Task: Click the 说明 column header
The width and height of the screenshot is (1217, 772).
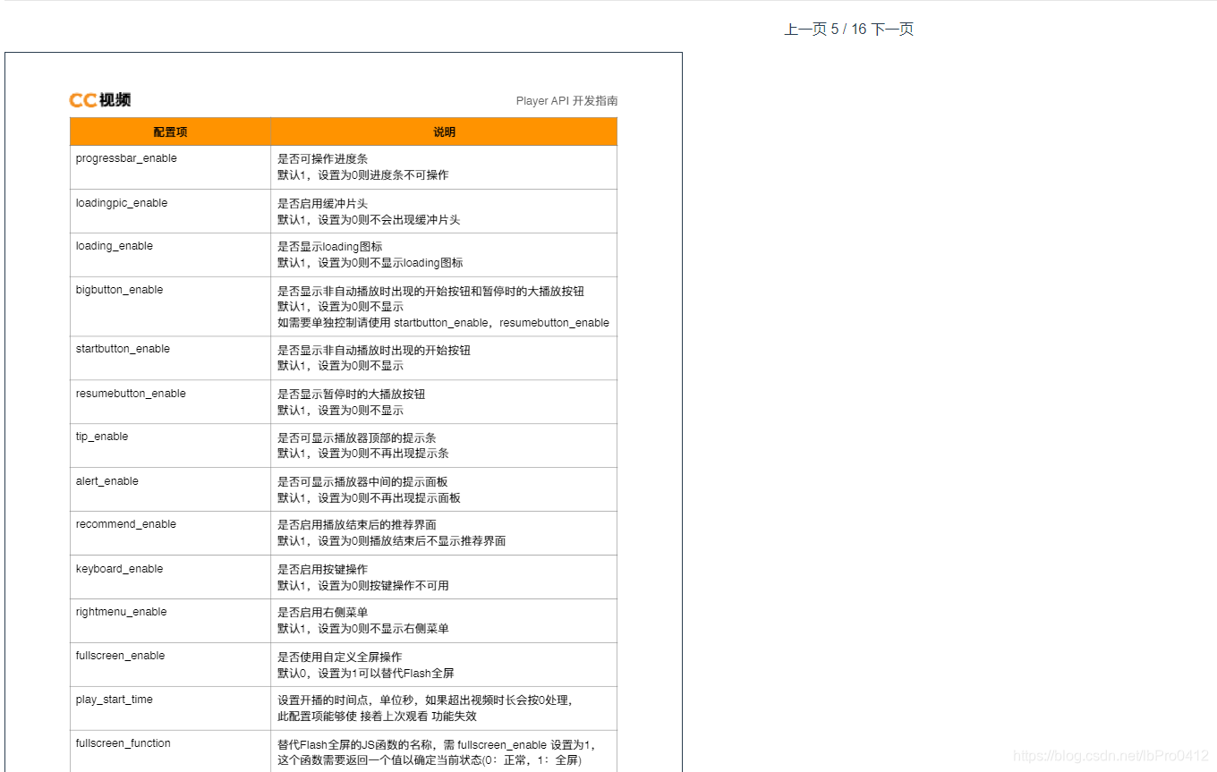Action: click(445, 131)
